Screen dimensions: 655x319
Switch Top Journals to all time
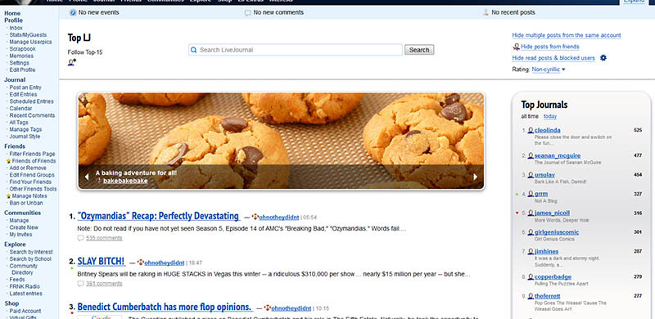pyautogui.click(x=530, y=116)
